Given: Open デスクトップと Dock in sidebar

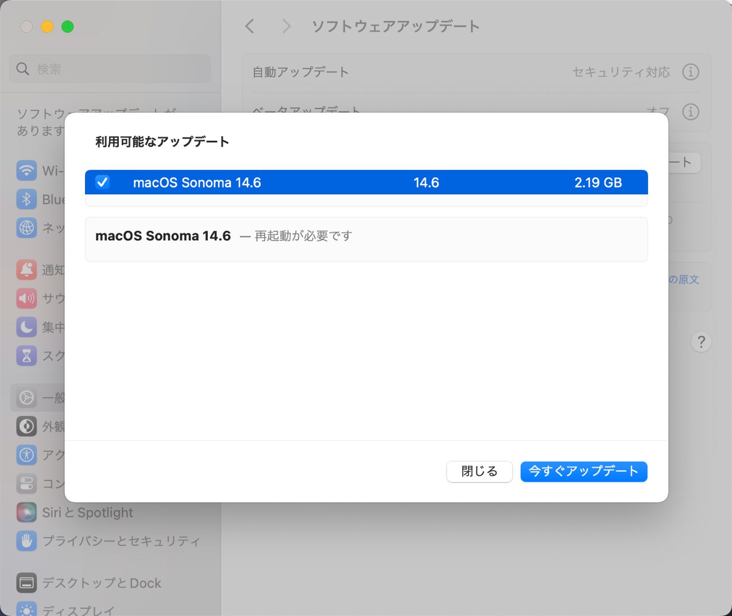Looking at the screenshot, I should (102, 583).
